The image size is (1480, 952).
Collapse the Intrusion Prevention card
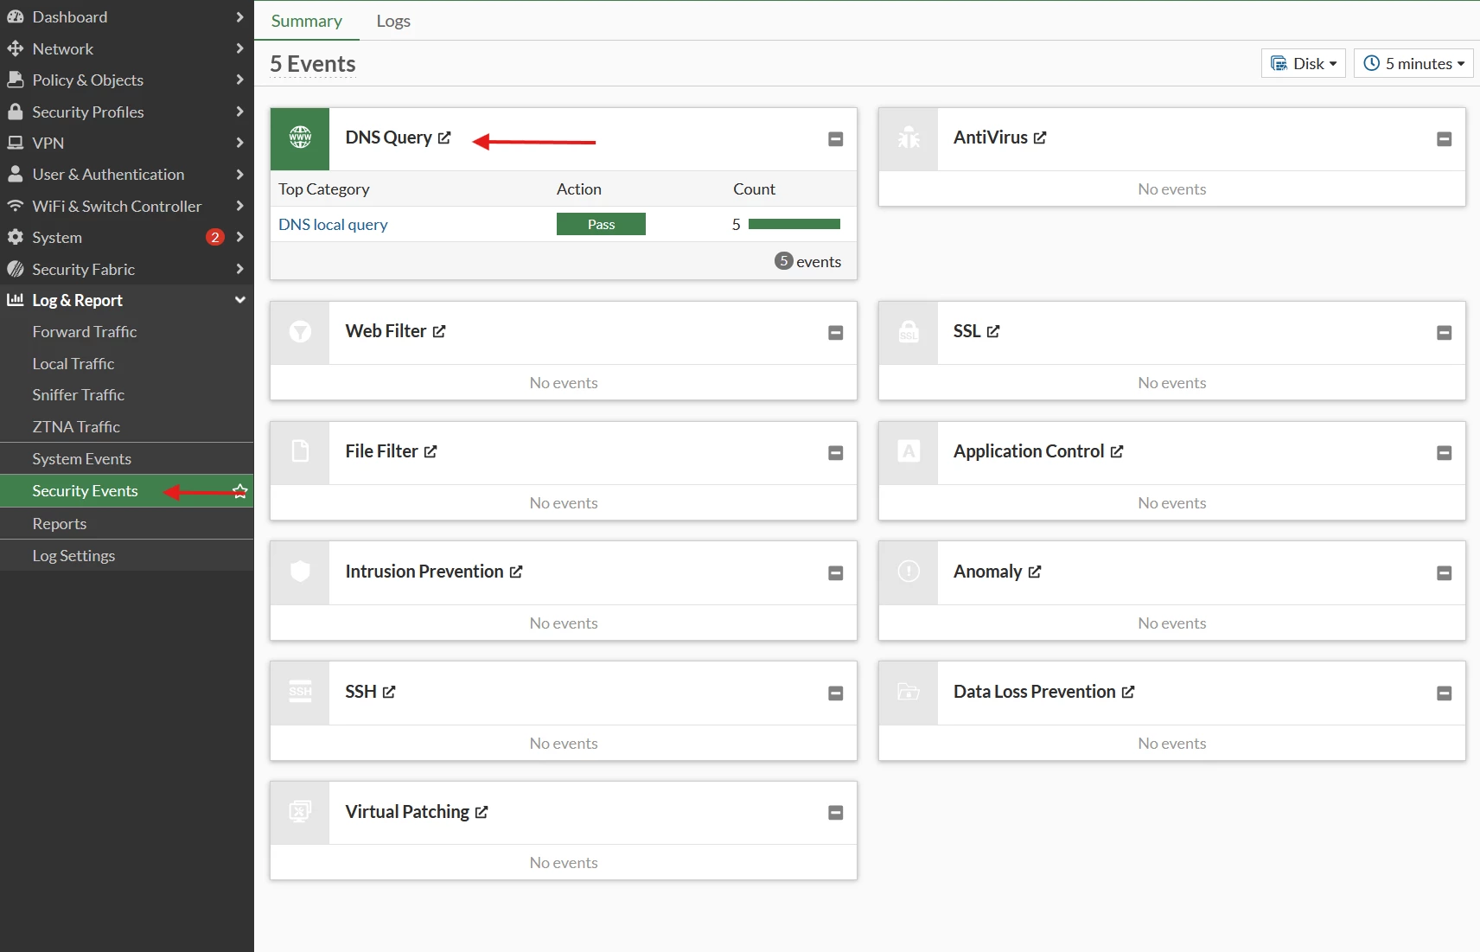click(x=836, y=573)
